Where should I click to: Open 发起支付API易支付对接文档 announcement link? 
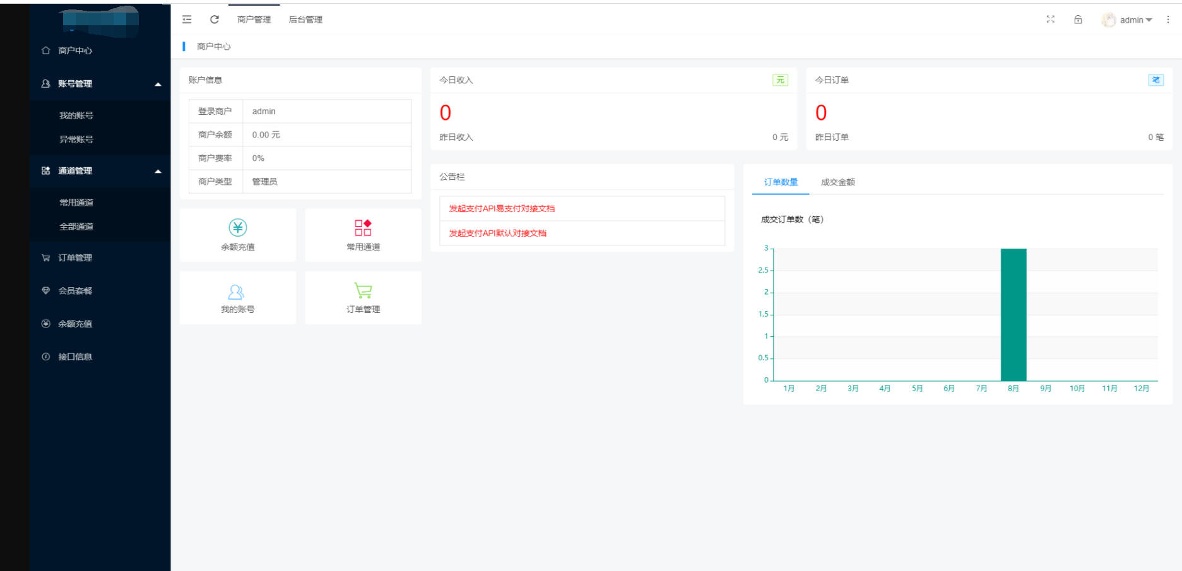(x=502, y=208)
